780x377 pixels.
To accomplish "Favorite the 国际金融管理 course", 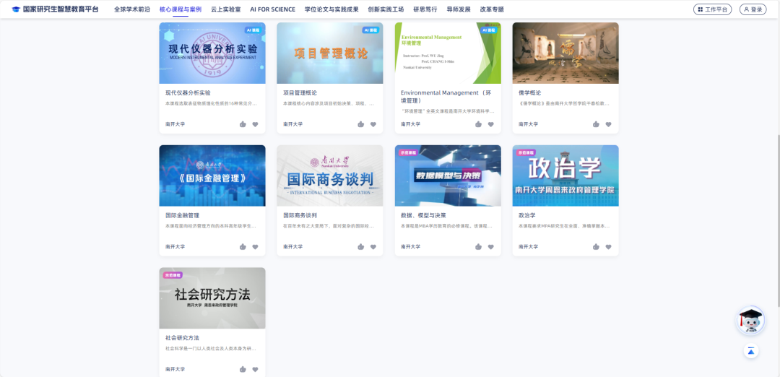I will pyautogui.click(x=255, y=247).
